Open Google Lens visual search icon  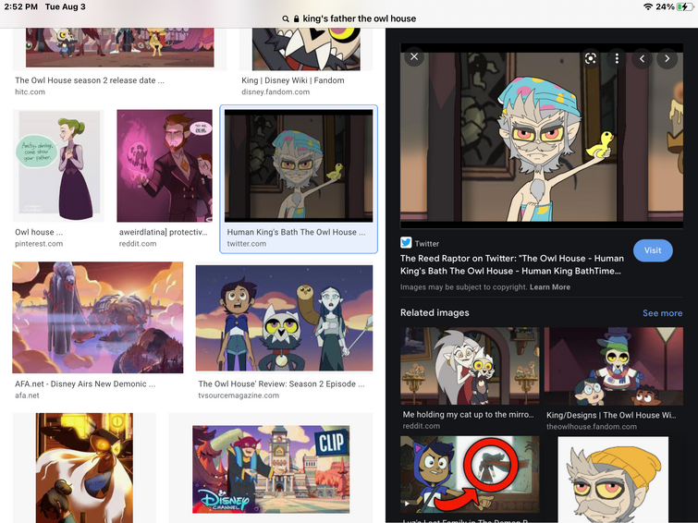pos(590,58)
